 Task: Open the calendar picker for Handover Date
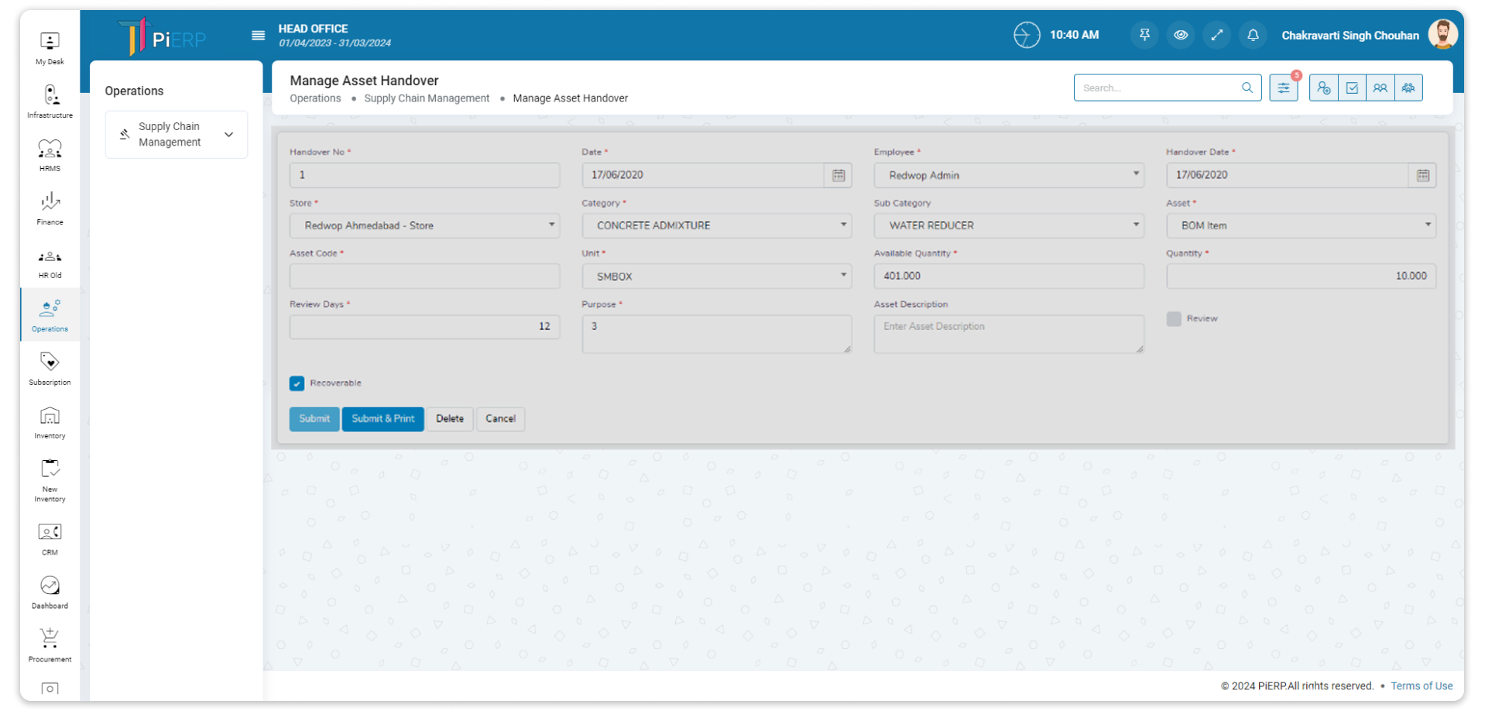pos(1422,176)
